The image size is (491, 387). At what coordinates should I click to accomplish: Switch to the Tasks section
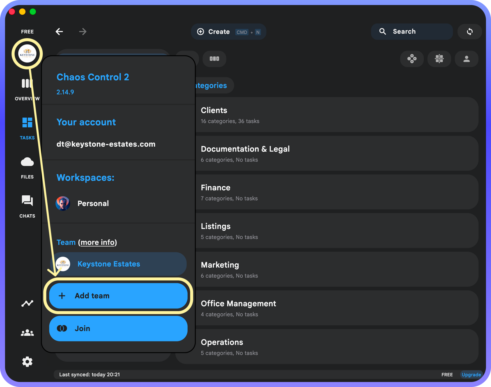pyautogui.click(x=27, y=129)
